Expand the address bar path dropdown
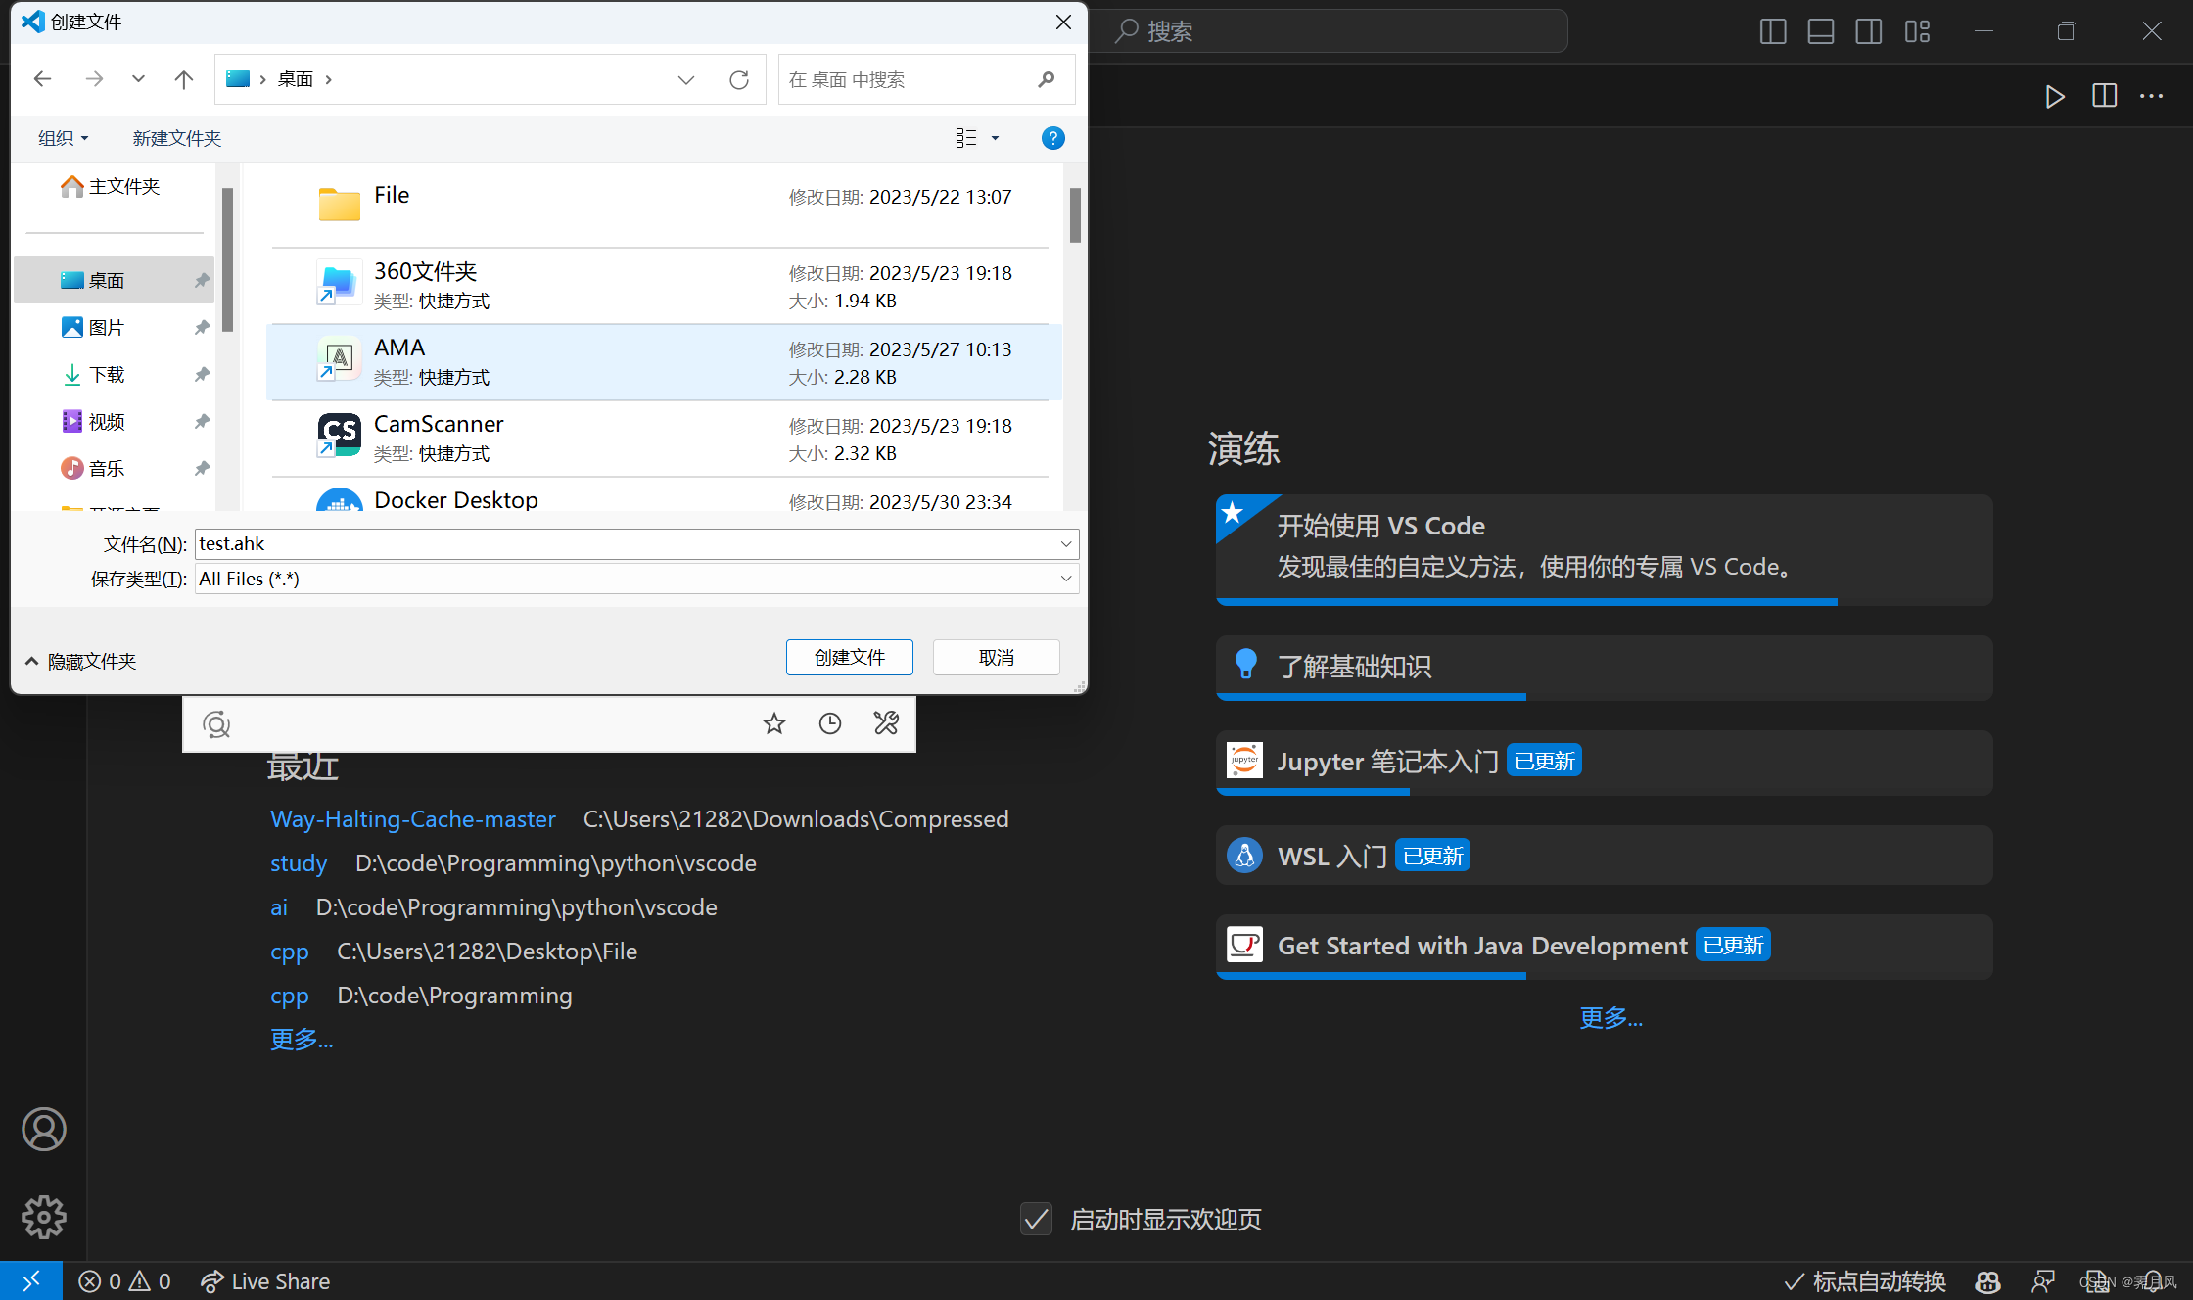 pyautogui.click(x=685, y=80)
